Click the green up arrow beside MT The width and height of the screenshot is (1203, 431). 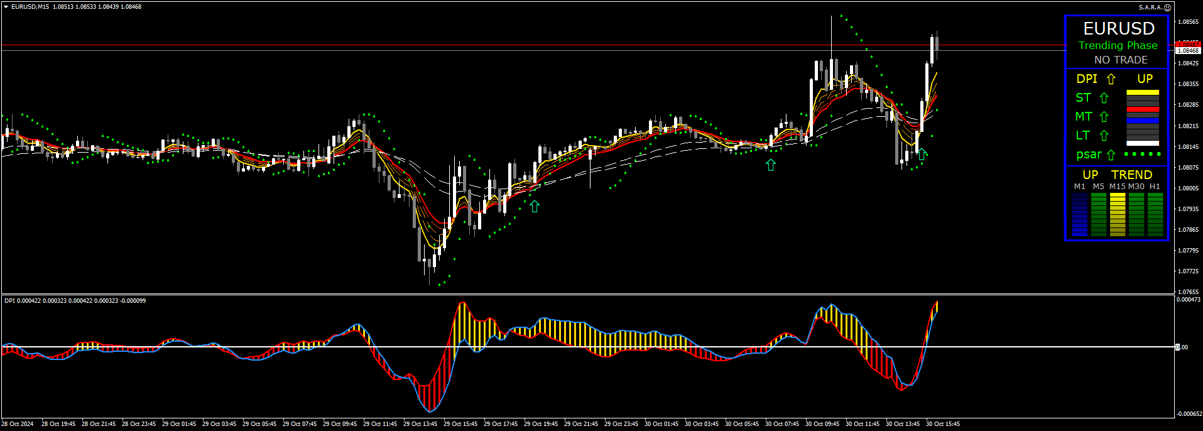tap(1104, 117)
